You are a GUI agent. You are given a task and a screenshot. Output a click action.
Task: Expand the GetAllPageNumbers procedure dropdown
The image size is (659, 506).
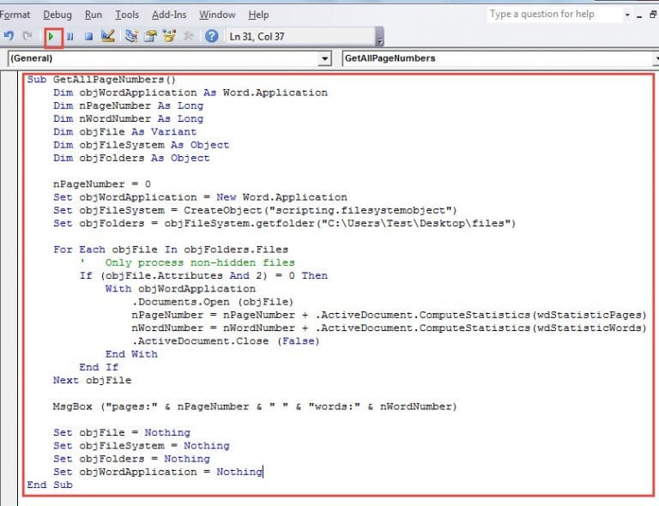coord(654,58)
